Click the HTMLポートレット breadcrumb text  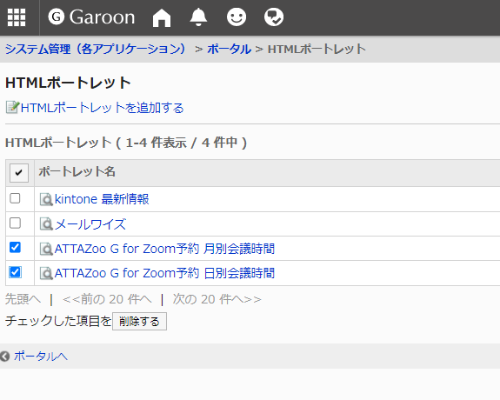(317, 49)
